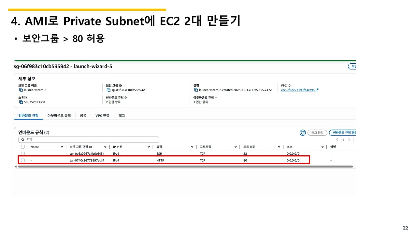Check the SSH port 22 rule checkbox

click(22, 153)
